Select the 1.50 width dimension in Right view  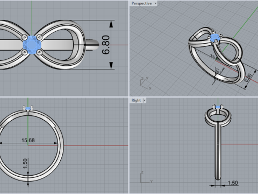click(x=233, y=183)
